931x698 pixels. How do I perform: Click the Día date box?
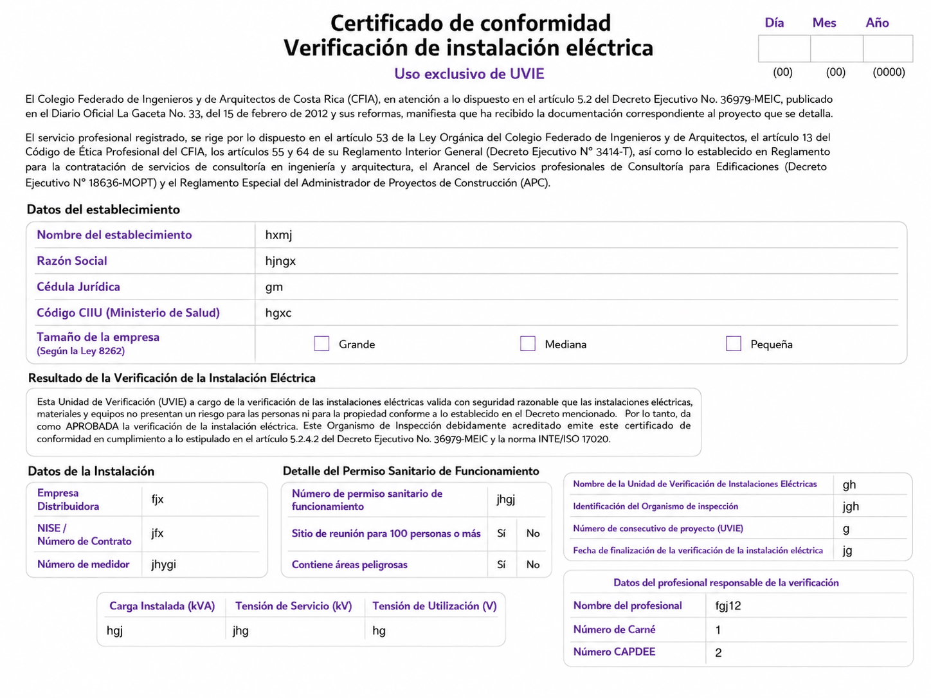(784, 49)
